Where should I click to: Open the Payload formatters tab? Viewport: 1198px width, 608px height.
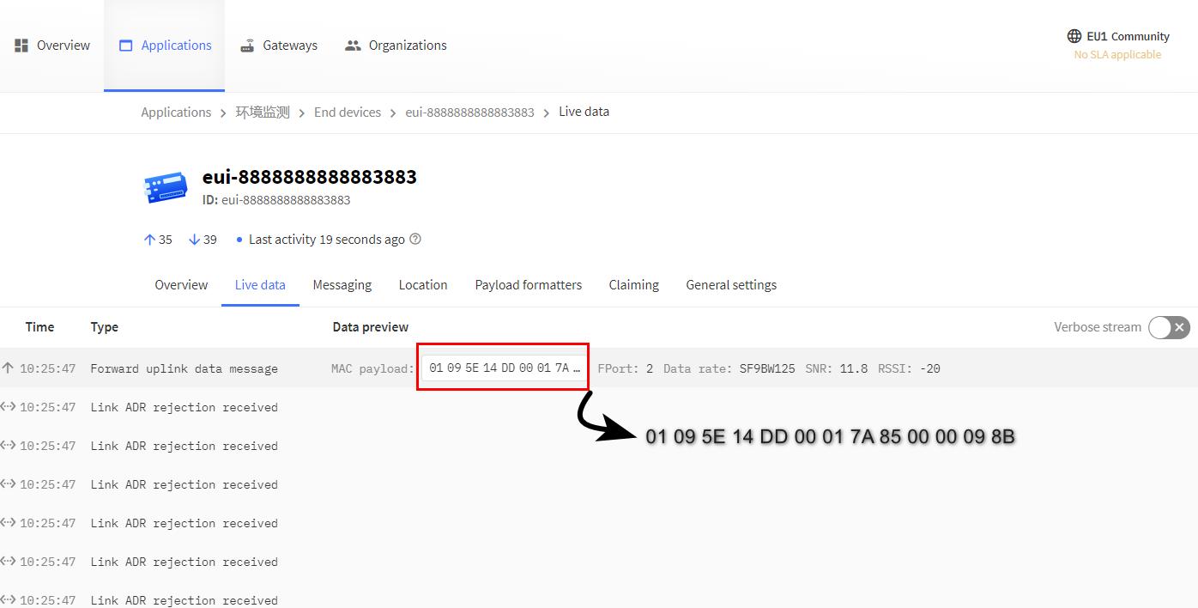(x=529, y=285)
